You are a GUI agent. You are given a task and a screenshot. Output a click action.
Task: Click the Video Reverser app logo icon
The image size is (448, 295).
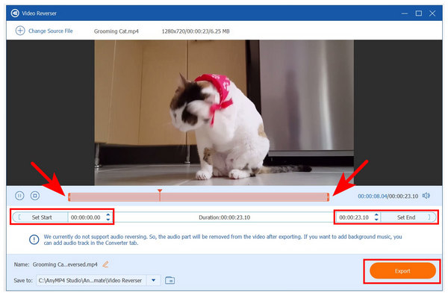click(x=15, y=13)
